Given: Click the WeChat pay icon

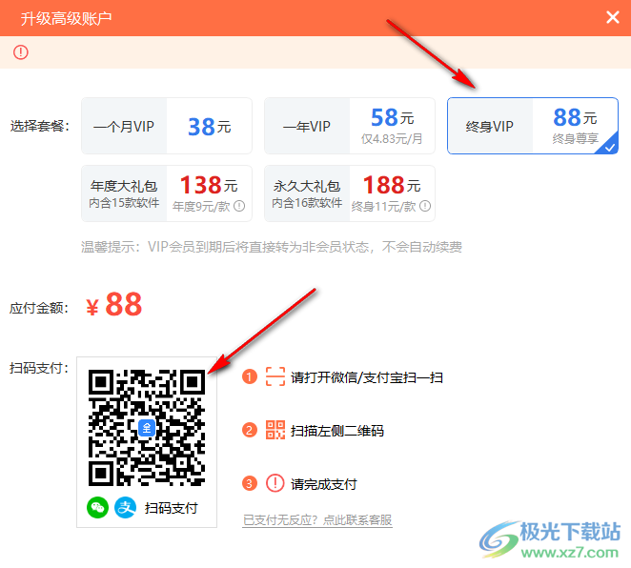Looking at the screenshot, I should (97, 508).
